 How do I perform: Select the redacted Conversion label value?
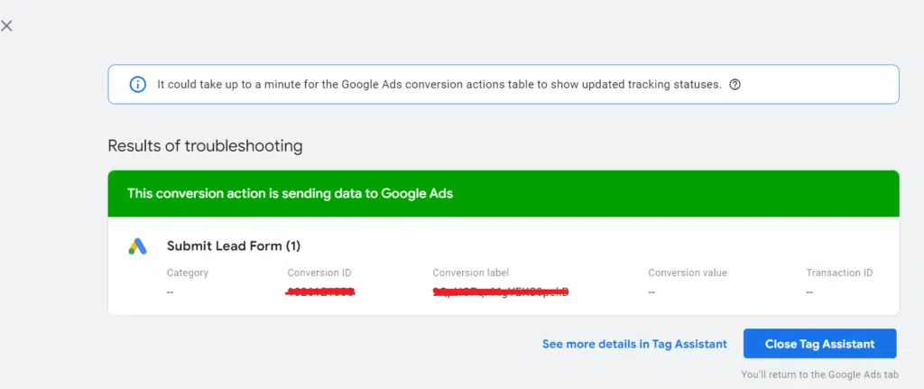(501, 292)
